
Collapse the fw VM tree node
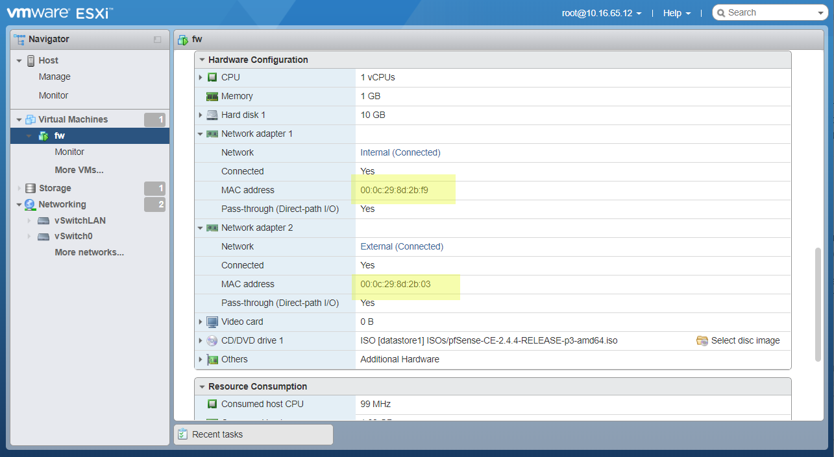29,135
